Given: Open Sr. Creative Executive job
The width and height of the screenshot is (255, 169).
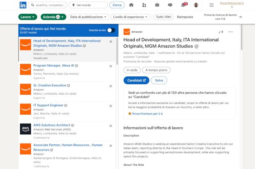Looking at the screenshot, I should click(50, 86).
